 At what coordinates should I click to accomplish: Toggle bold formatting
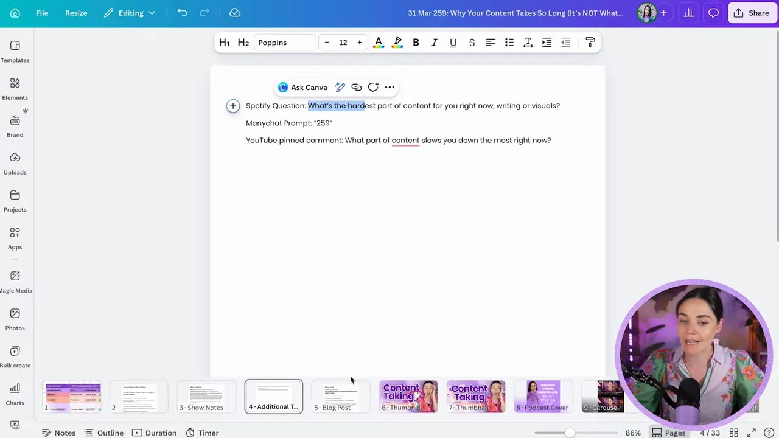tap(416, 43)
